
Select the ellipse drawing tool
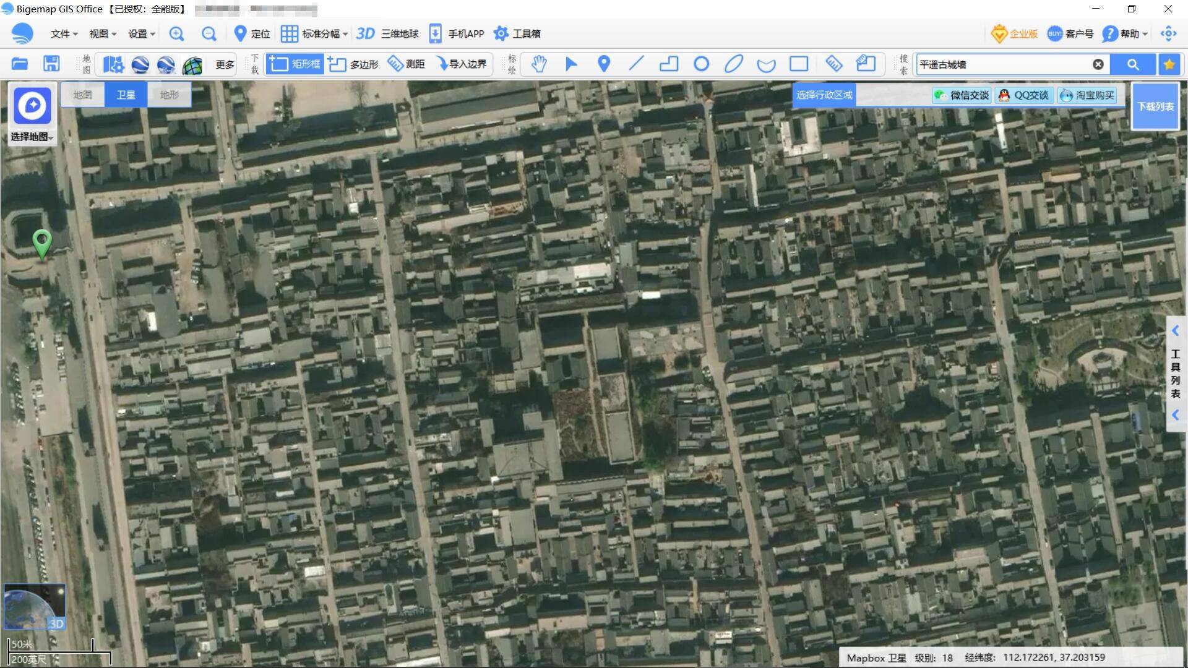coord(734,64)
